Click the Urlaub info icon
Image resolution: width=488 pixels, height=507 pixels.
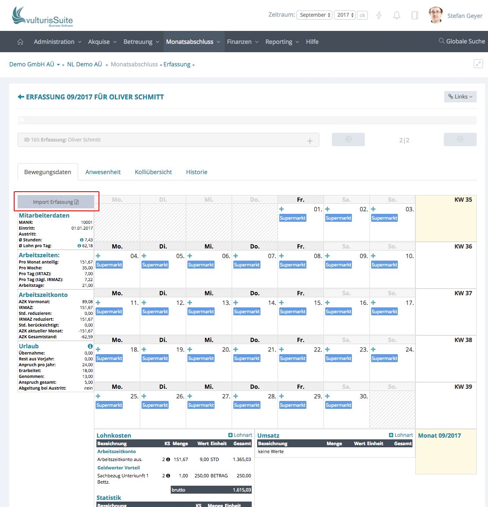[90, 346]
